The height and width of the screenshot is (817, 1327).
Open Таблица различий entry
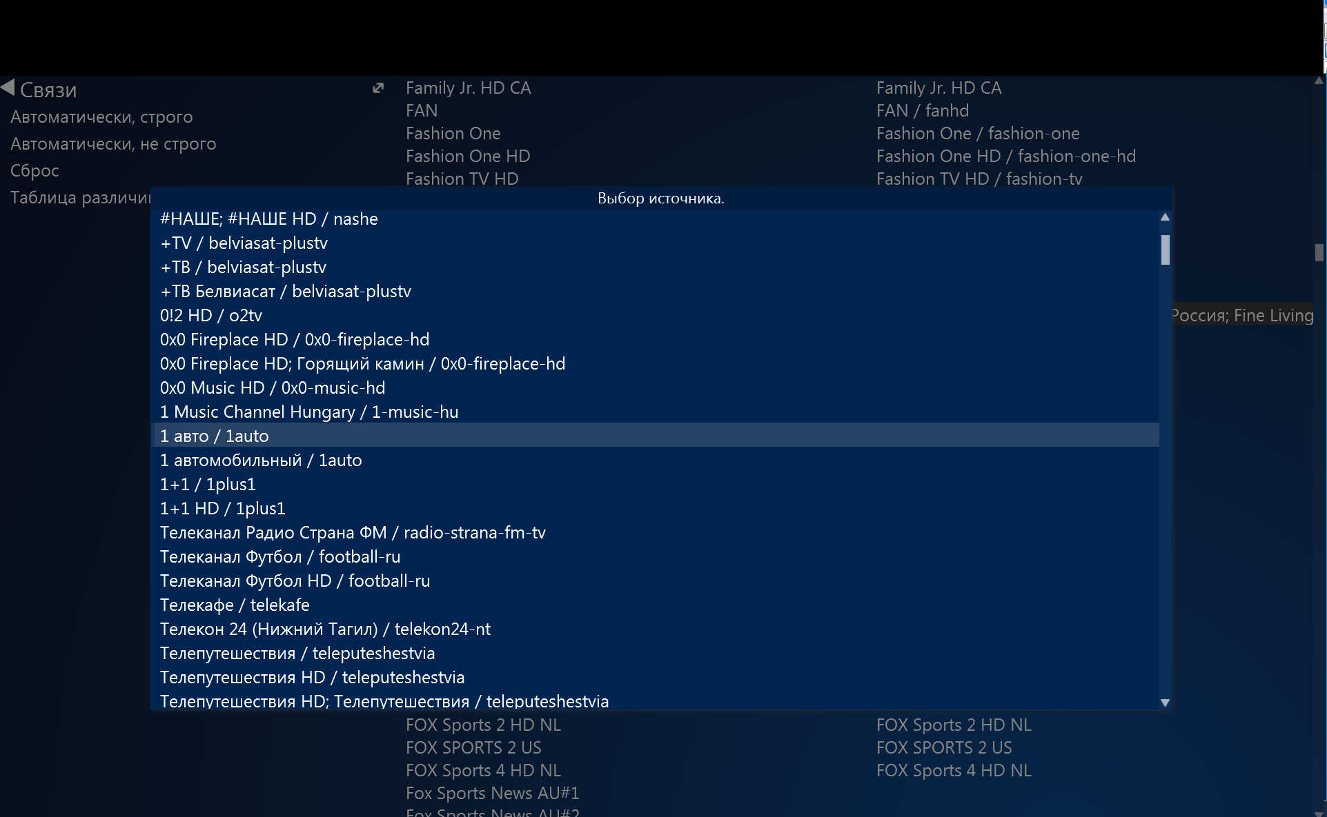click(79, 198)
